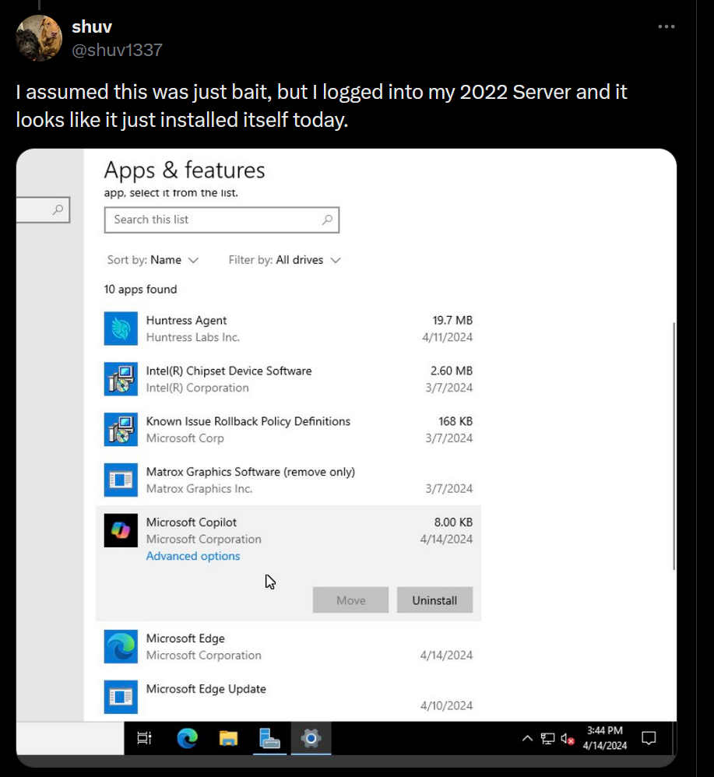Open the tweet's three-dot more menu
The height and width of the screenshot is (777, 714).
click(666, 26)
